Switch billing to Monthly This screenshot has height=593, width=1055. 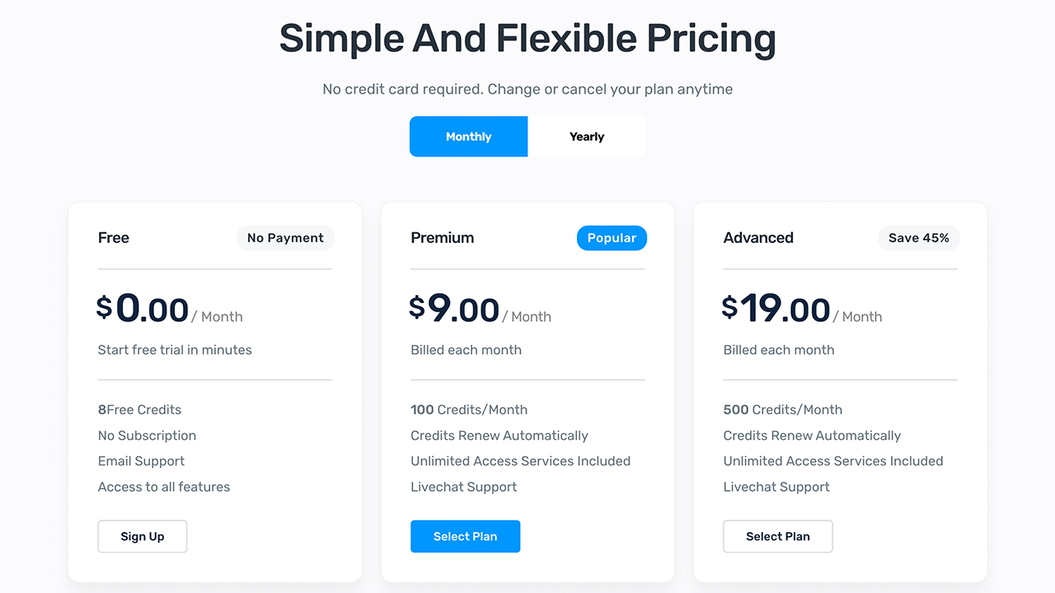(x=468, y=137)
